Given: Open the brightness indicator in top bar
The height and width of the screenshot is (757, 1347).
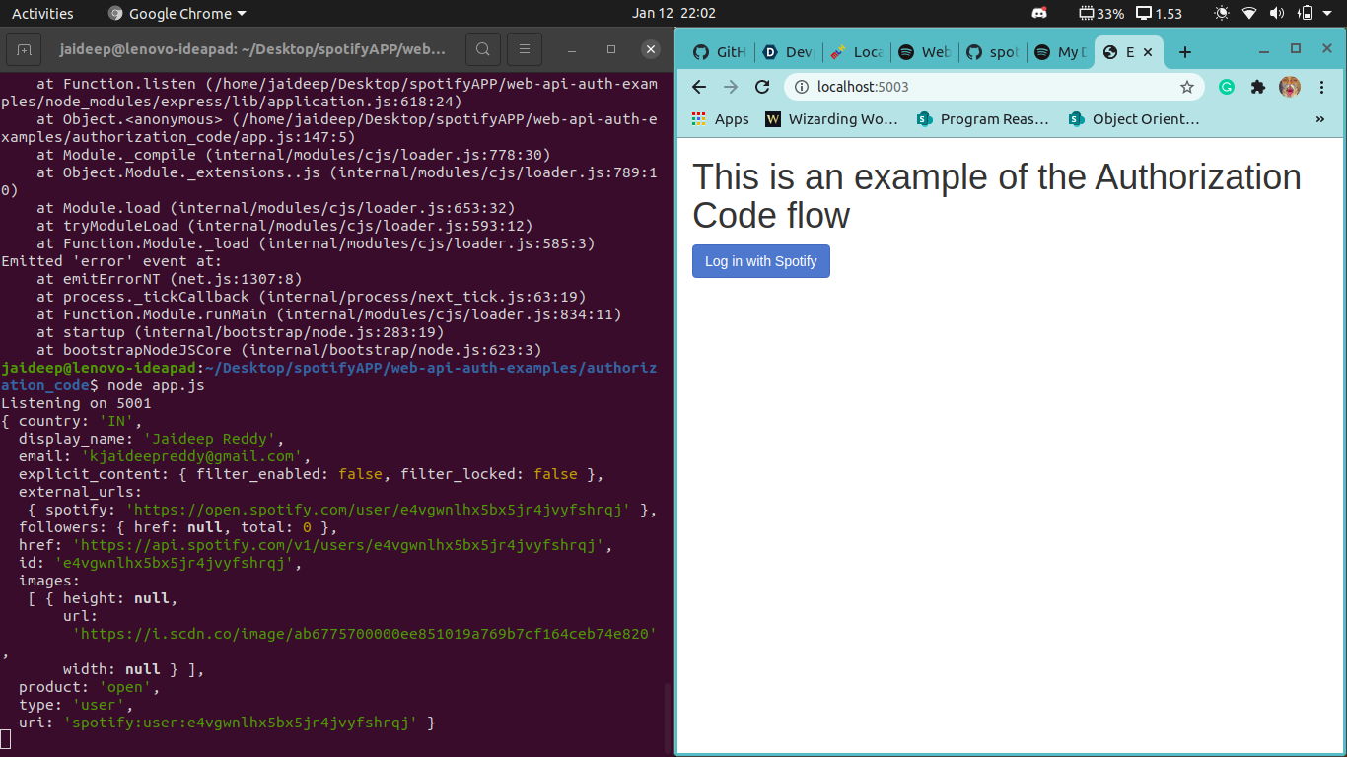Looking at the screenshot, I should (1223, 14).
